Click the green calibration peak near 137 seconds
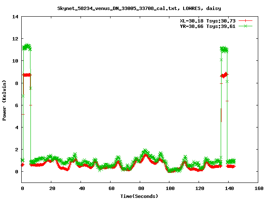 (224, 49)
